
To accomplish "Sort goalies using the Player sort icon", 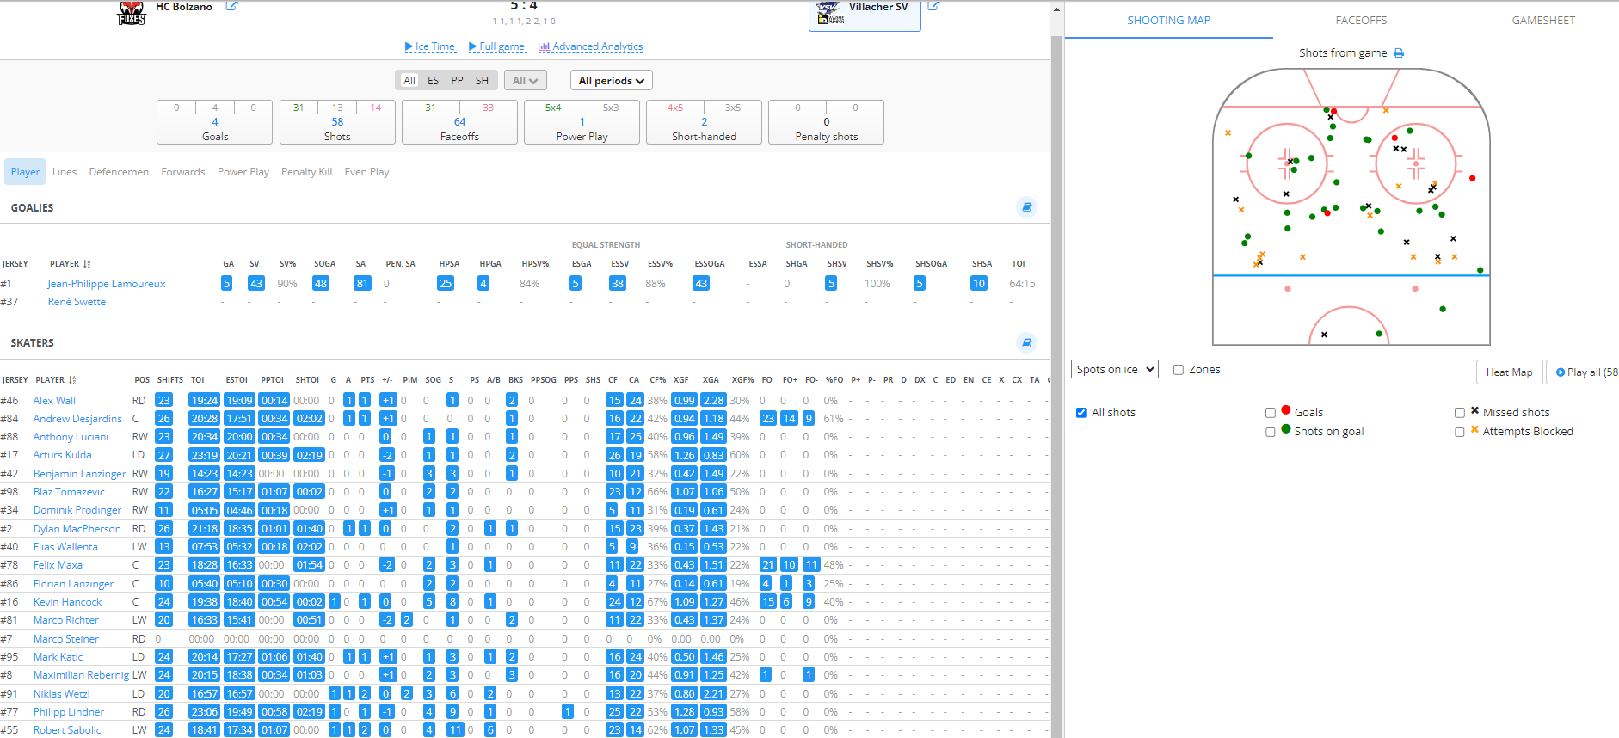I will tap(87, 264).
